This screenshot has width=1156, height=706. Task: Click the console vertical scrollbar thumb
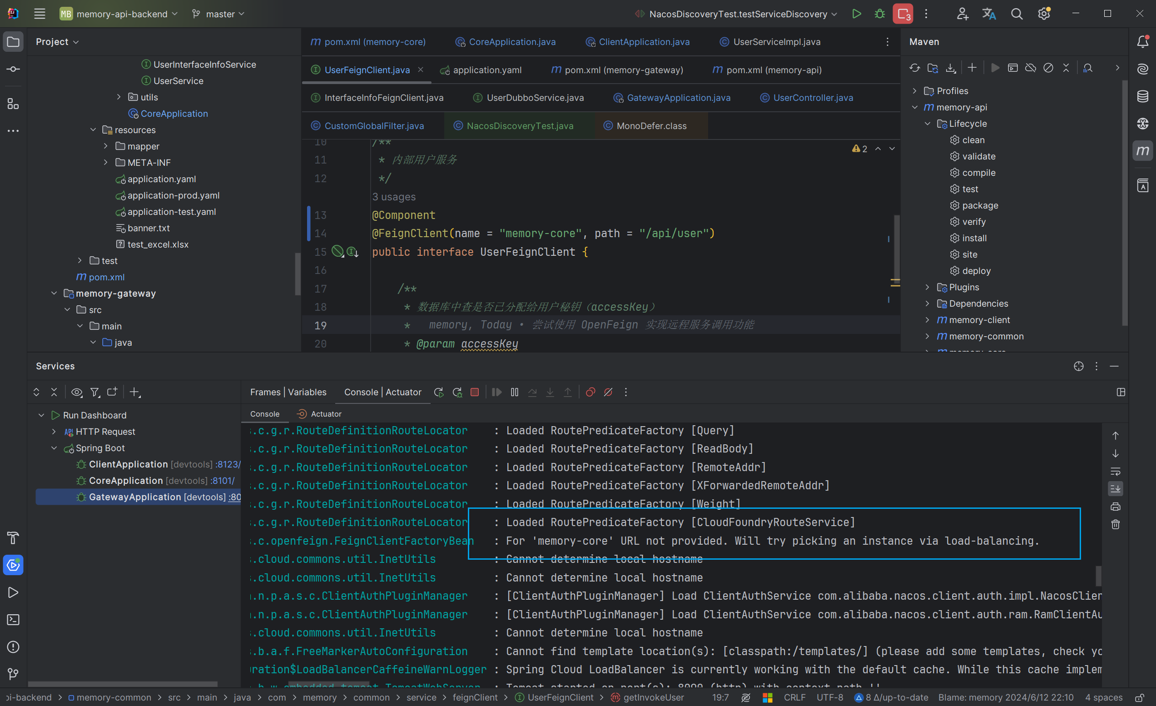[1098, 576]
